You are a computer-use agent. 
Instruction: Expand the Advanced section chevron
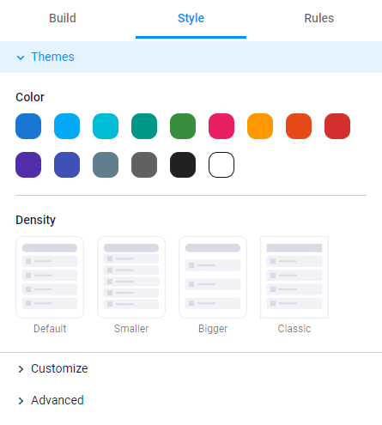click(21, 401)
